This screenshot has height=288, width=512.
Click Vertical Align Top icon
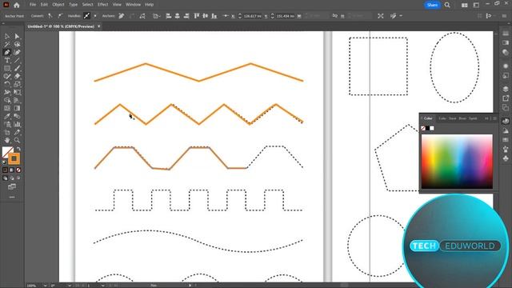pos(197,16)
